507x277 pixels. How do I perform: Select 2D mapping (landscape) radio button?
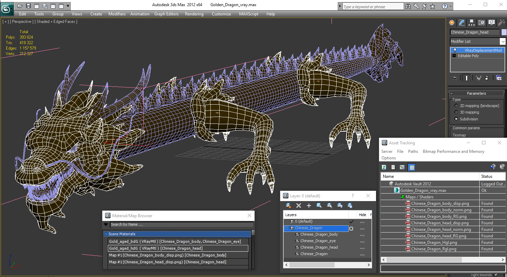(456, 106)
